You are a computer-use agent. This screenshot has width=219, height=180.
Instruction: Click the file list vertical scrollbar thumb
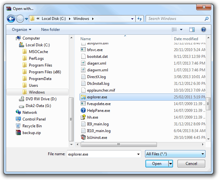tap(208, 104)
